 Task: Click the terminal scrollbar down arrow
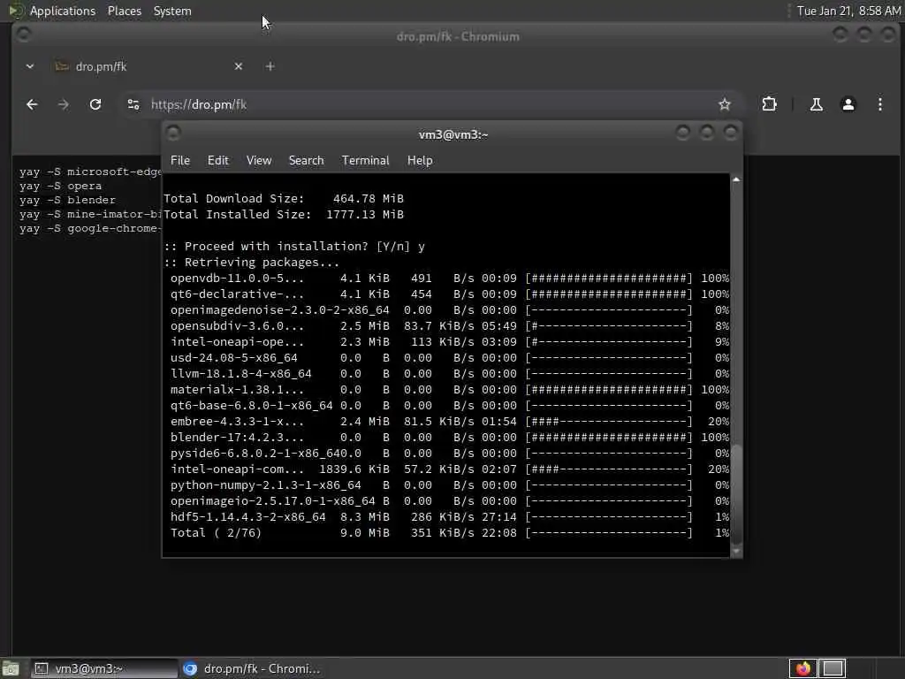click(736, 552)
